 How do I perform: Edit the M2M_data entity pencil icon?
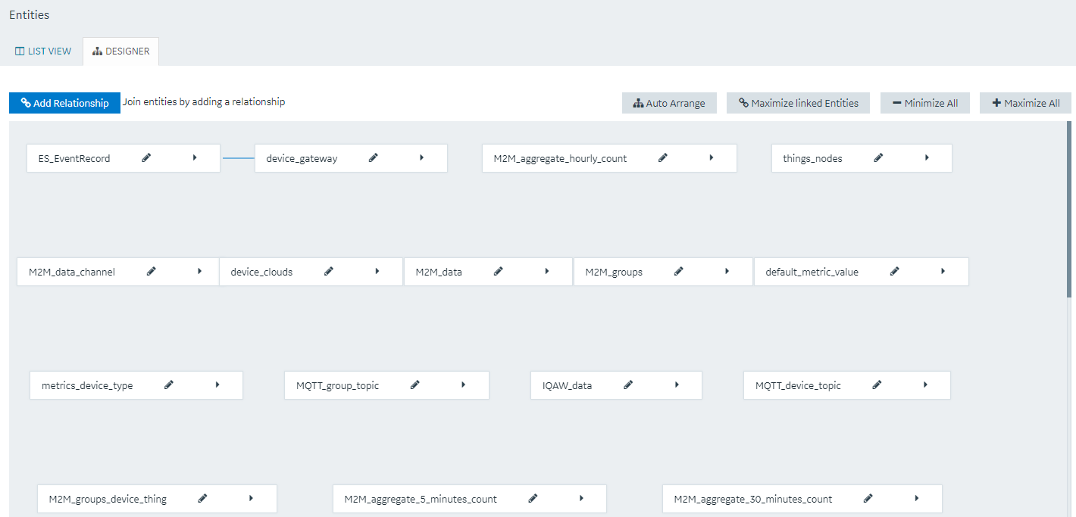498,271
